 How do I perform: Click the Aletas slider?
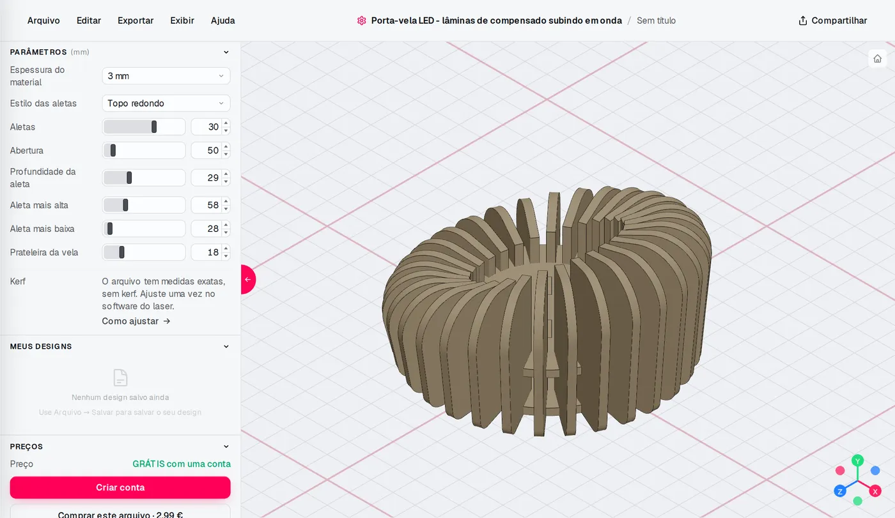(x=144, y=127)
